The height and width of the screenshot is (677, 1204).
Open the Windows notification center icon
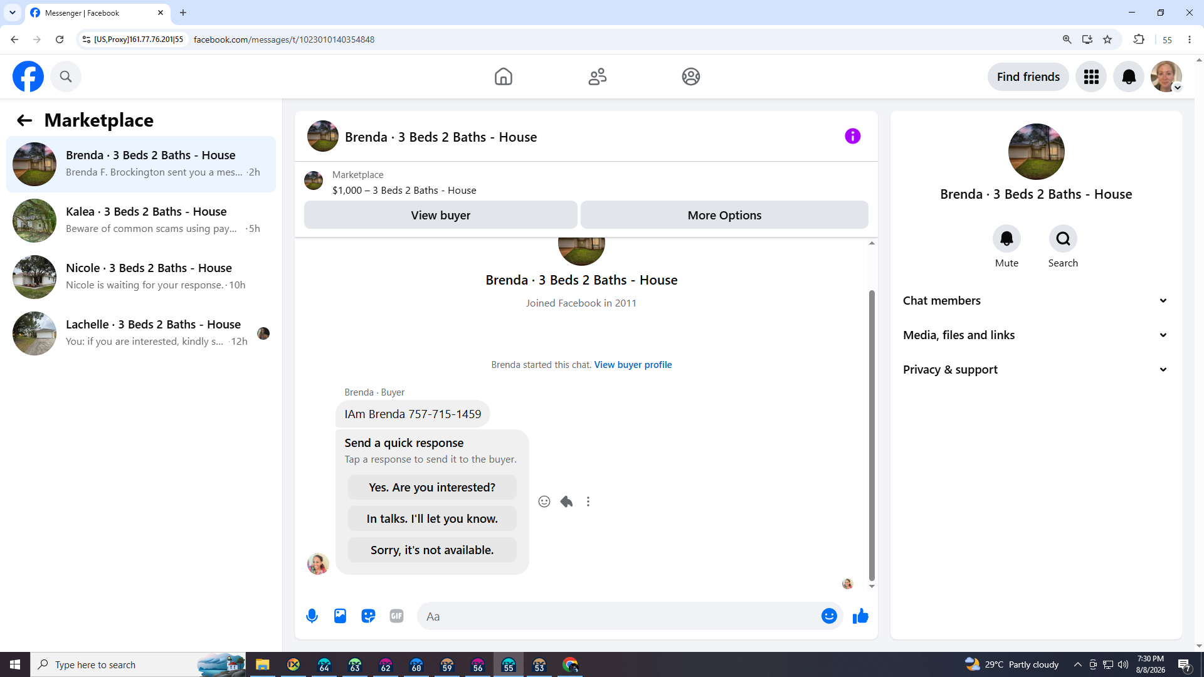click(1185, 664)
